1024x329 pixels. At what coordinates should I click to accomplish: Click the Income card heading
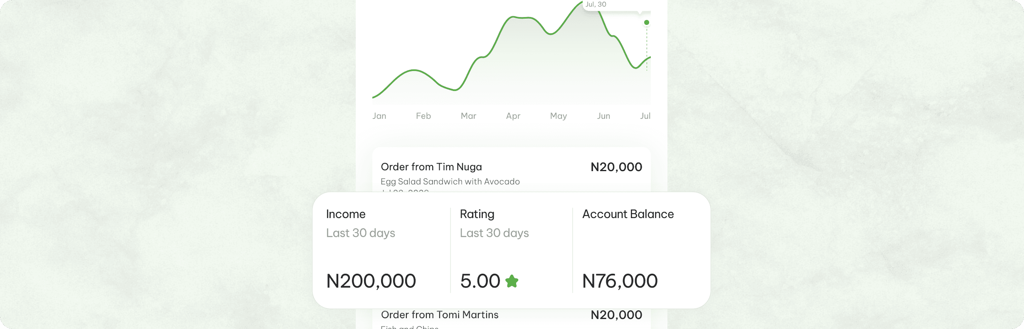tap(346, 214)
